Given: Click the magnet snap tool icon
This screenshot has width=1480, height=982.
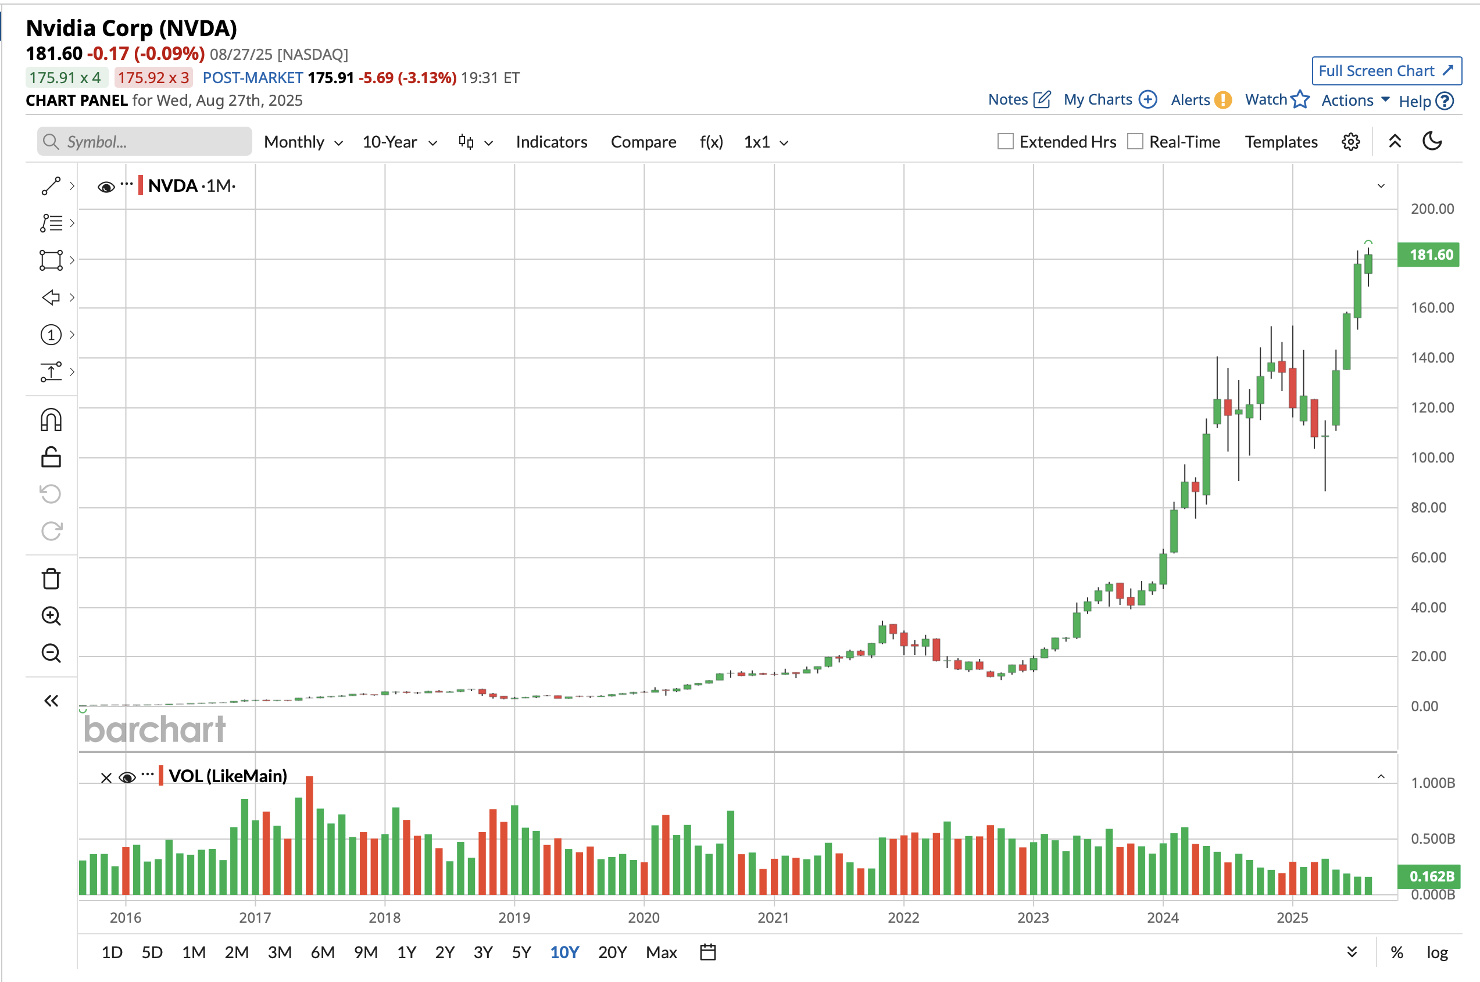Looking at the screenshot, I should click(x=51, y=420).
